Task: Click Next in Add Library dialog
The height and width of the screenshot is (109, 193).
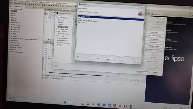Action: click(x=109, y=59)
